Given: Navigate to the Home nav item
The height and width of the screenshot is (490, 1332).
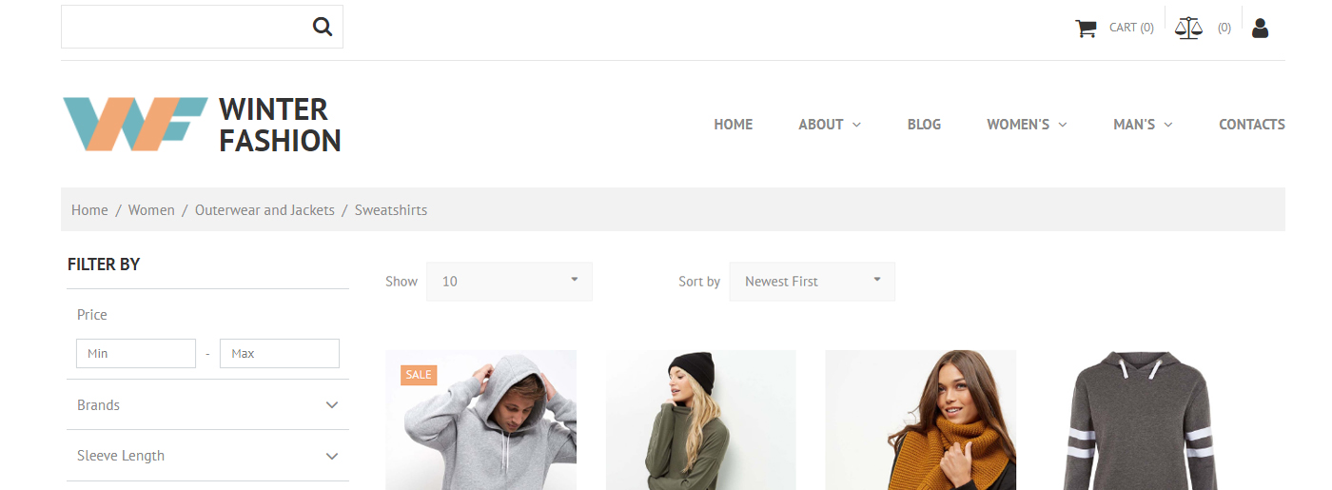Looking at the screenshot, I should [x=733, y=125].
